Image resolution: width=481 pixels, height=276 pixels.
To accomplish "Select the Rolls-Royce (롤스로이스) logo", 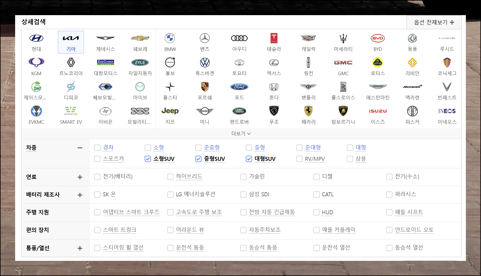I will [343, 87].
